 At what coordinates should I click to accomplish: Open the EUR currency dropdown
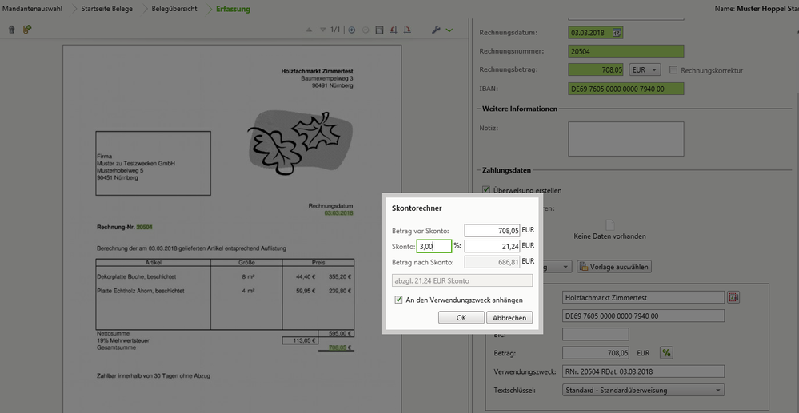[x=645, y=69]
